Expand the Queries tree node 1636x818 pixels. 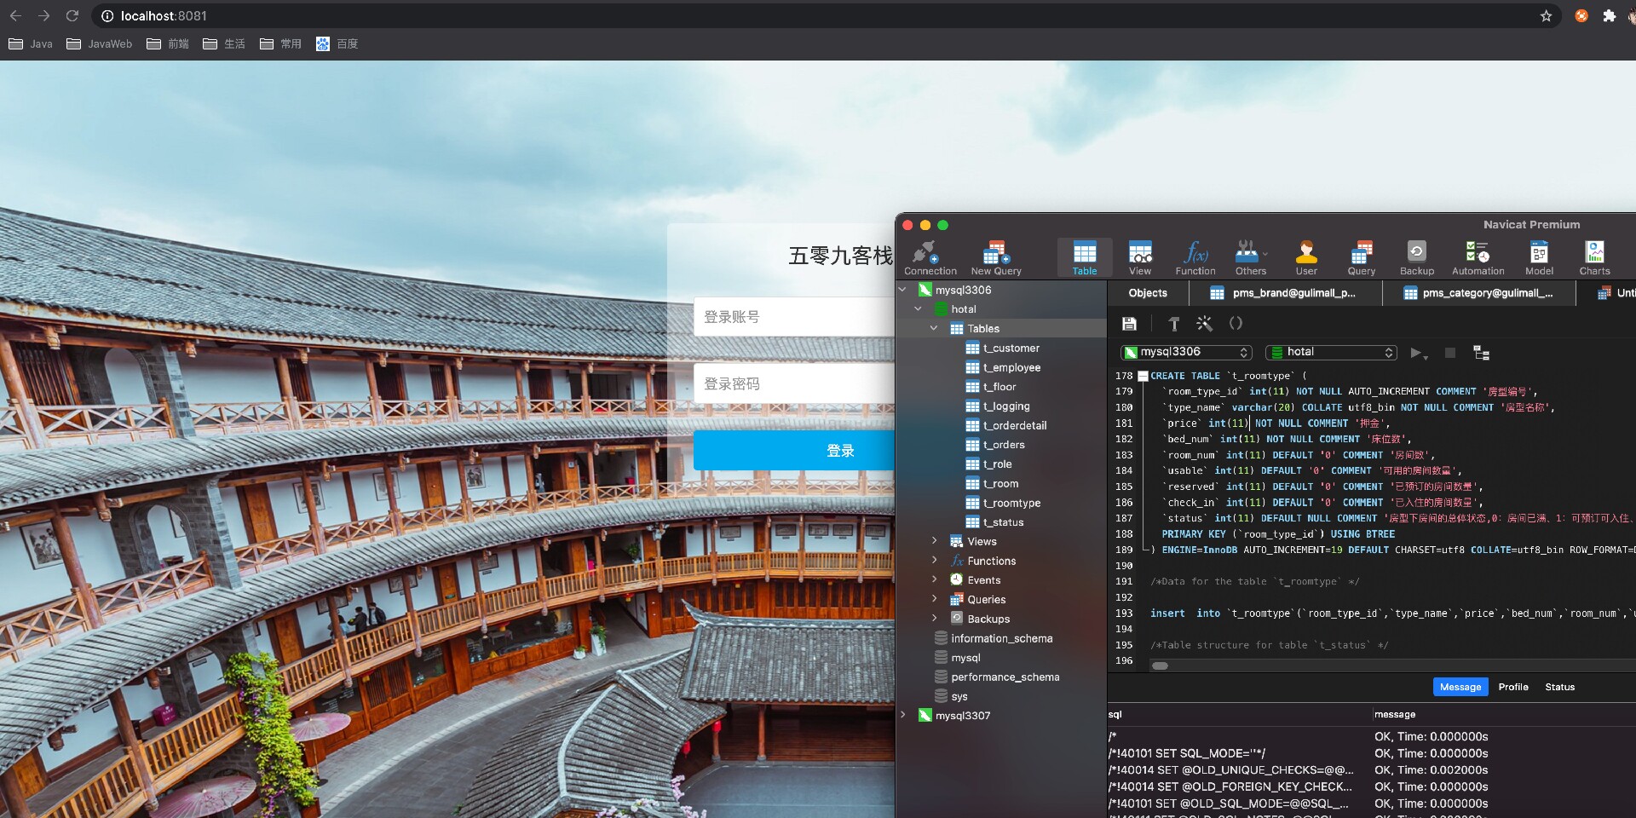[934, 599]
